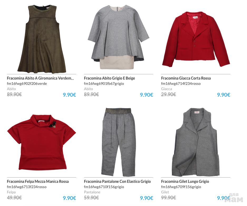Image resolution: width=247 pixels, height=206 pixels.
Task: Click product code fm16fwg6710f156grigio
Action: [x=104, y=187]
